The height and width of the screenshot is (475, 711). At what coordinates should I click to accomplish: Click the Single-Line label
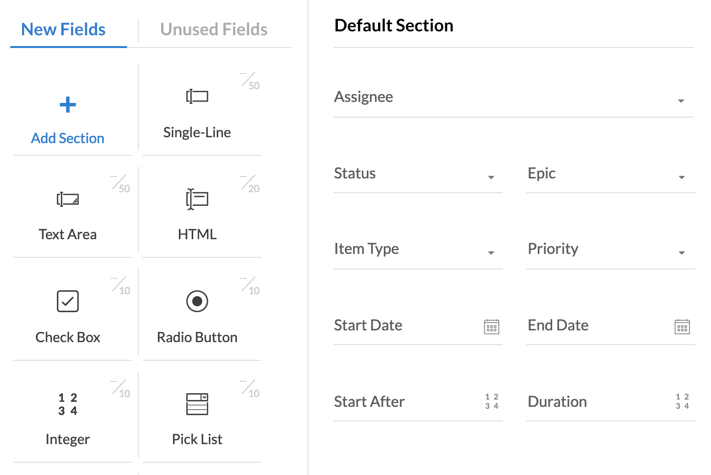coord(197,132)
